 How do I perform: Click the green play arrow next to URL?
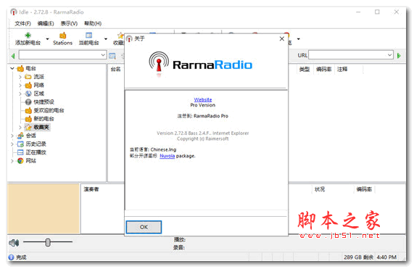click(399, 56)
